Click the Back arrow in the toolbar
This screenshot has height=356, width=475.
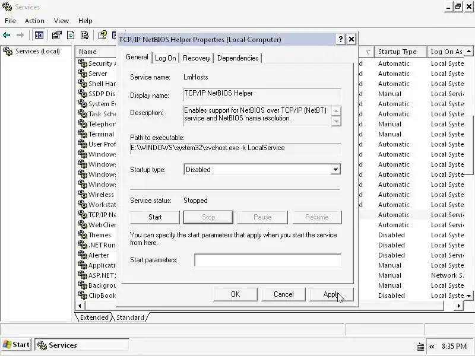point(7,35)
